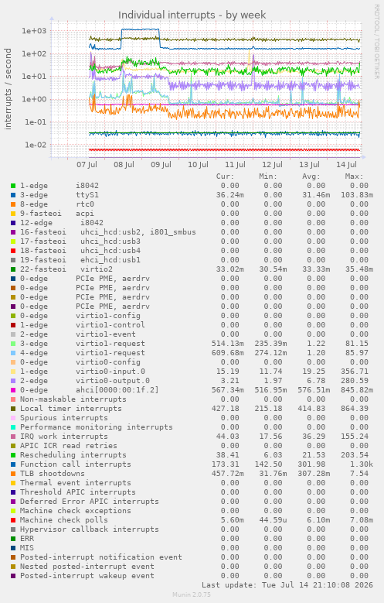This screenshot has width=384, height=603.
Task: Click the magenta swatch beside ahci[0000:00:1f.2]
Action: point(13,390)
